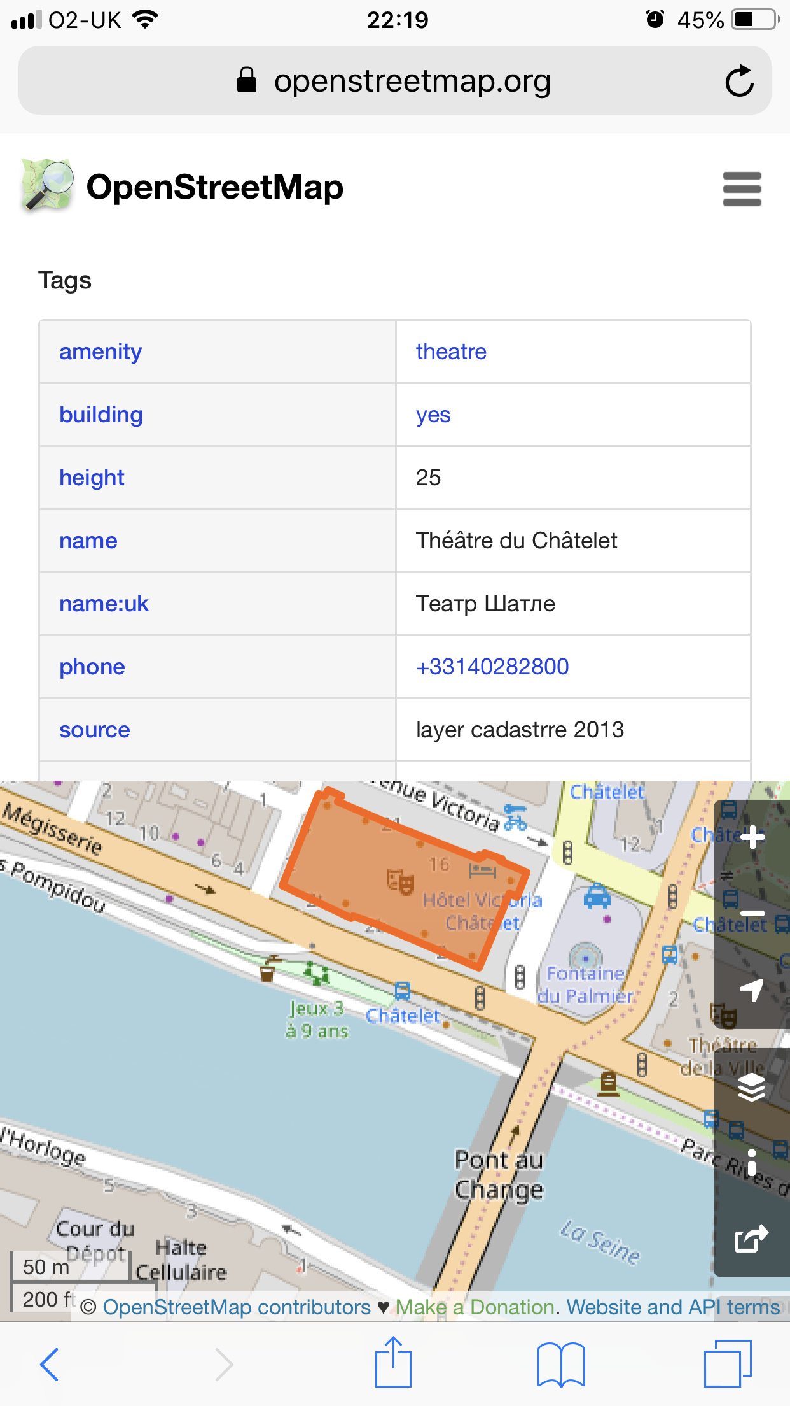Tap the Fontaine du Palmier map label
The image size is (790, 1406).
point(586,984)
